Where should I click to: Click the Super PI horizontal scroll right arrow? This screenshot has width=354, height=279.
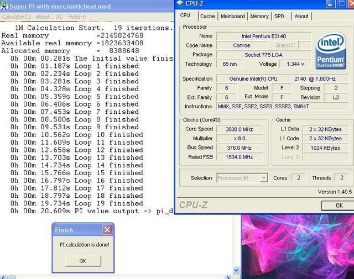(x=228, y=277)
